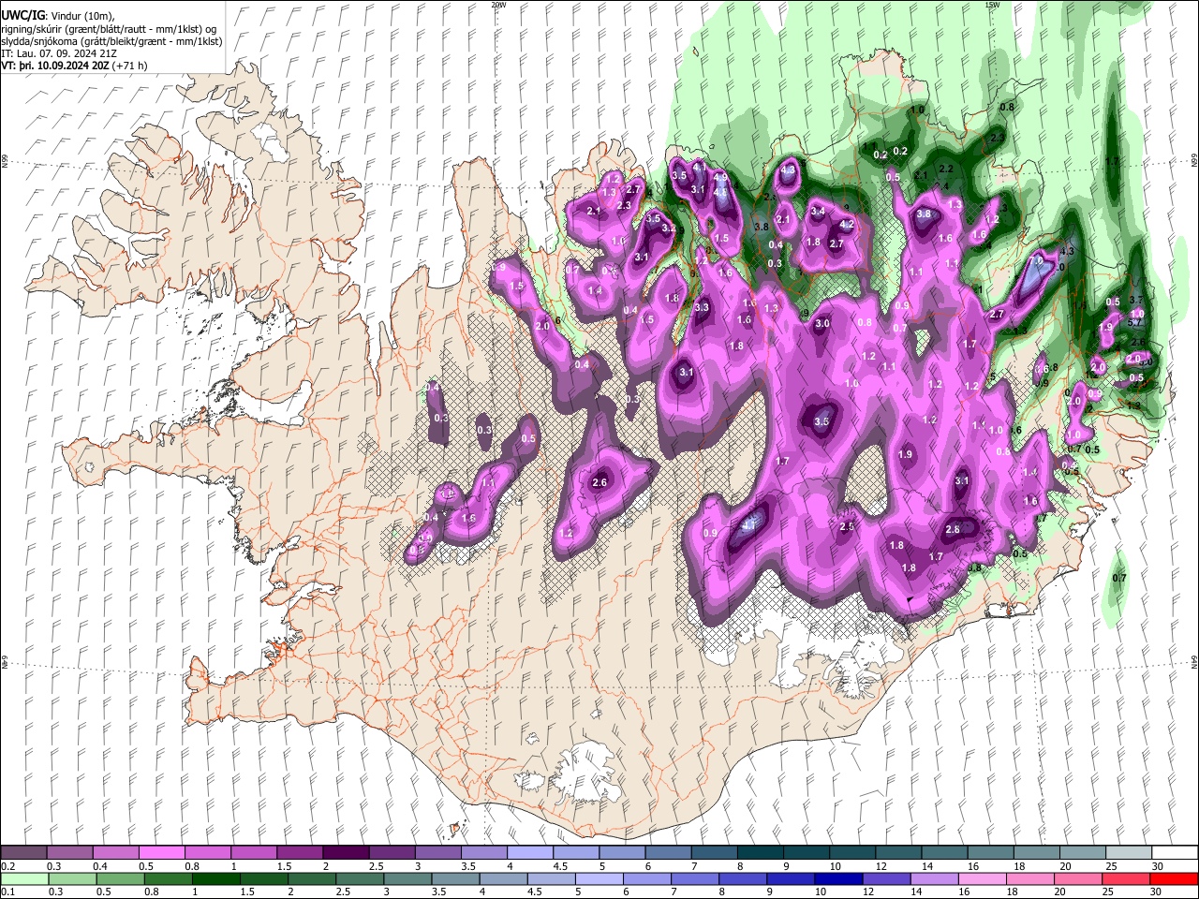Click the 20W longitude label
Image resolution: width=1199 pixels, height=899 pixels.
pos(499,5)
